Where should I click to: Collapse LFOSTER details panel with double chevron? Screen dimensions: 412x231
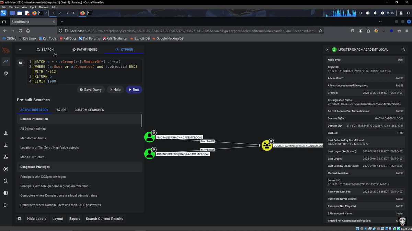coord(404,50)
